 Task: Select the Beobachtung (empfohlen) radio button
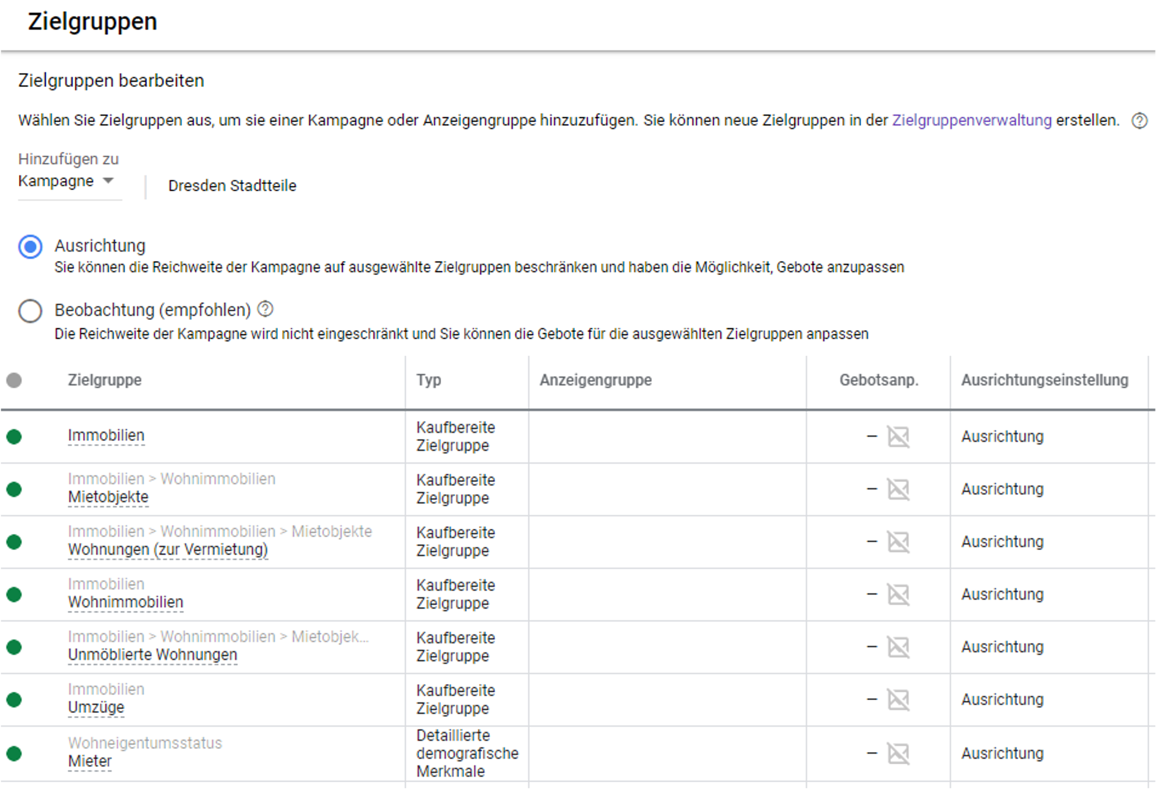[x=30, y=311]
